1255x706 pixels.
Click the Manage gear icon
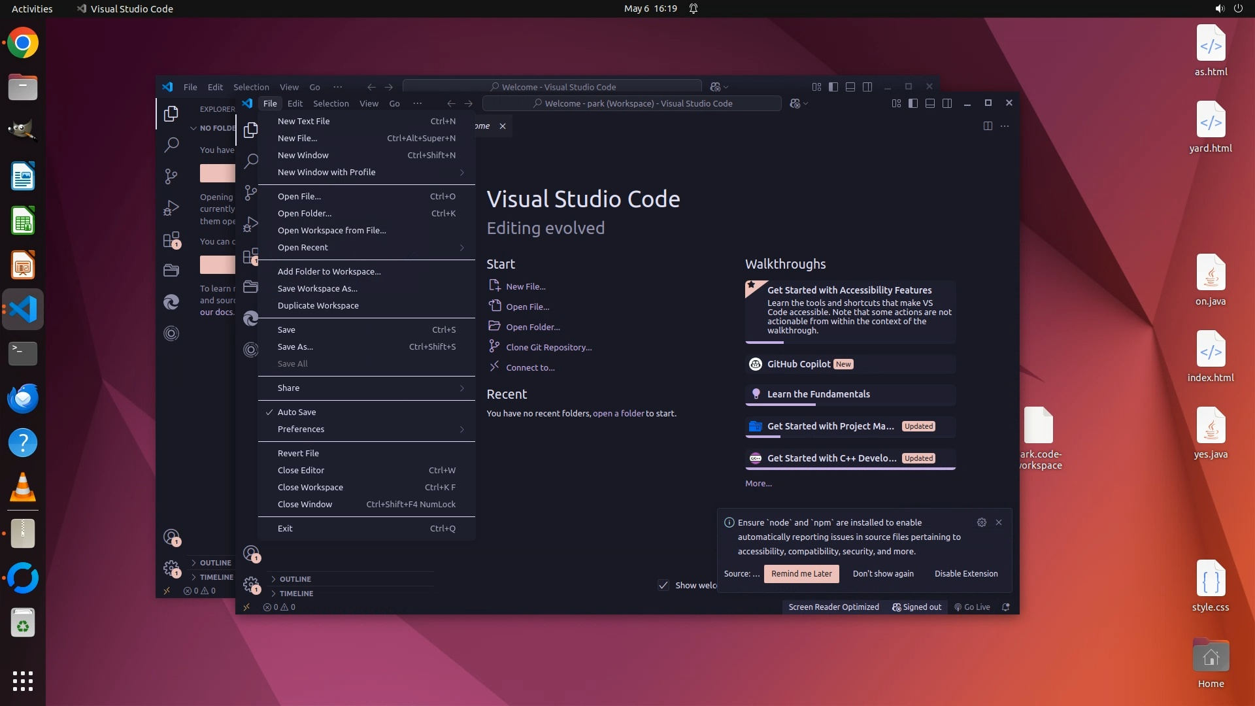pos(251,584)
